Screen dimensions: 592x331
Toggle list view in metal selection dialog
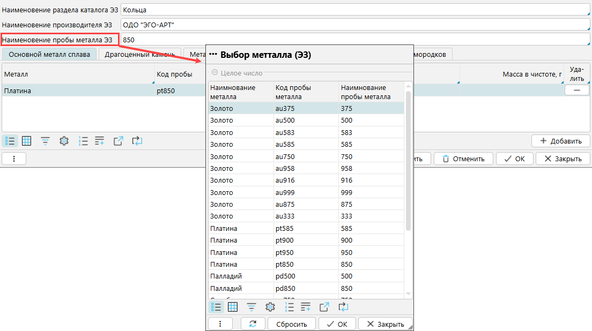pos(216,307)
